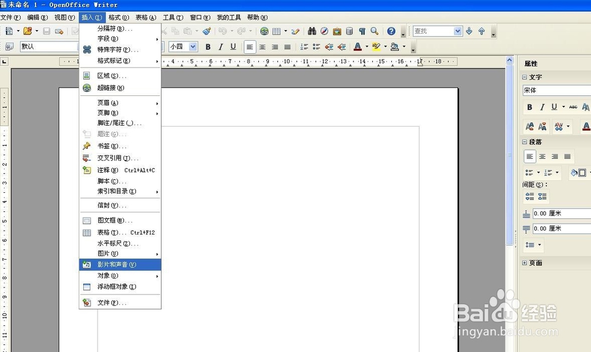Open the Insert Table dropdown arrow

coord(285,31)
